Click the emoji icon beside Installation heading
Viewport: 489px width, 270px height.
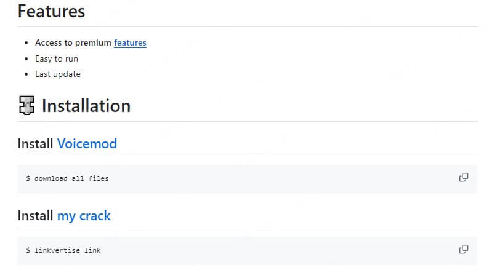pos(26,106)
